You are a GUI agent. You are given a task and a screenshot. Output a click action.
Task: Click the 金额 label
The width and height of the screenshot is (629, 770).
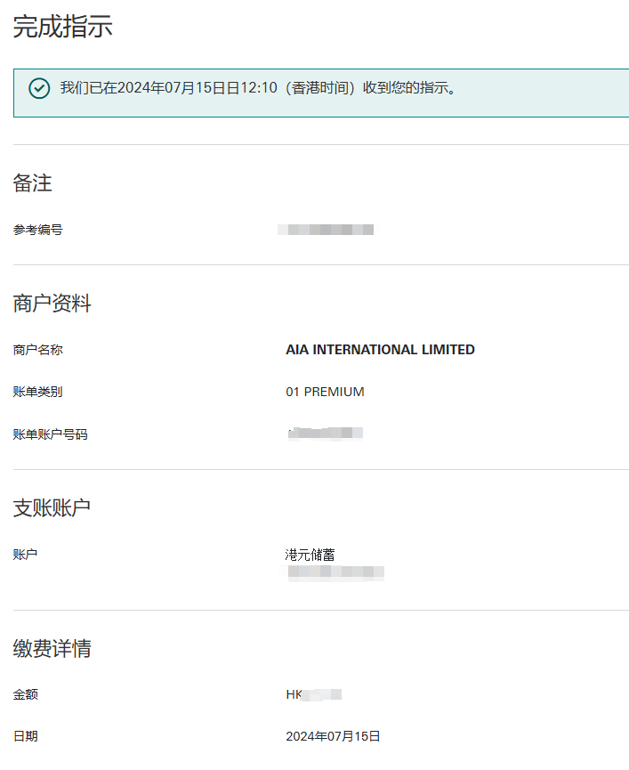(x=26, y=694)
